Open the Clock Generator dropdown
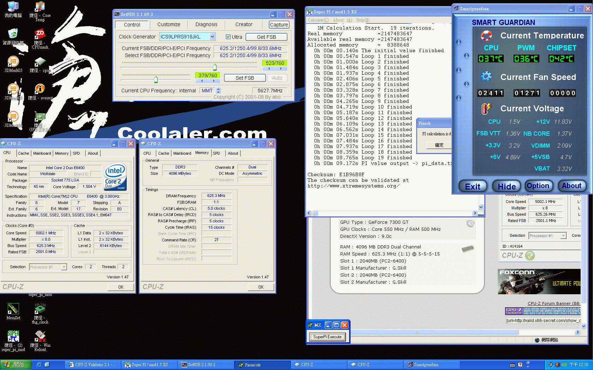 coord(212,37)
